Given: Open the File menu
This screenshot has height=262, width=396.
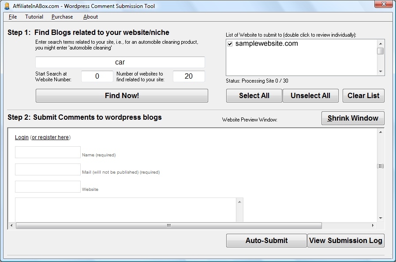Looking at the screenshot, I should 13,17.
